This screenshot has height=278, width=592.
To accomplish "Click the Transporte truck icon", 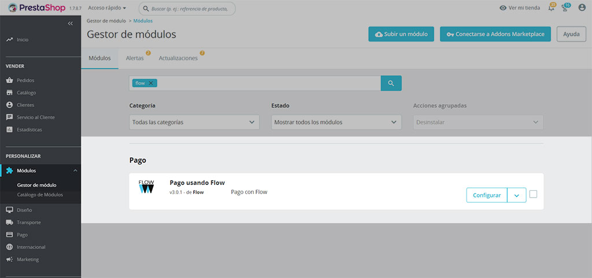I will coord(10,223).
